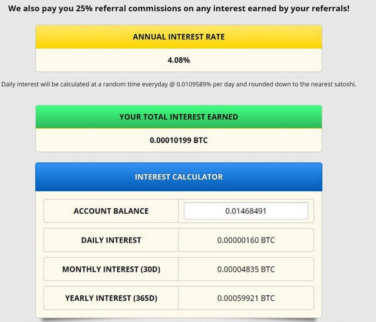Click the 0.00004835 BTC monthly value

(x=246, y=269)
